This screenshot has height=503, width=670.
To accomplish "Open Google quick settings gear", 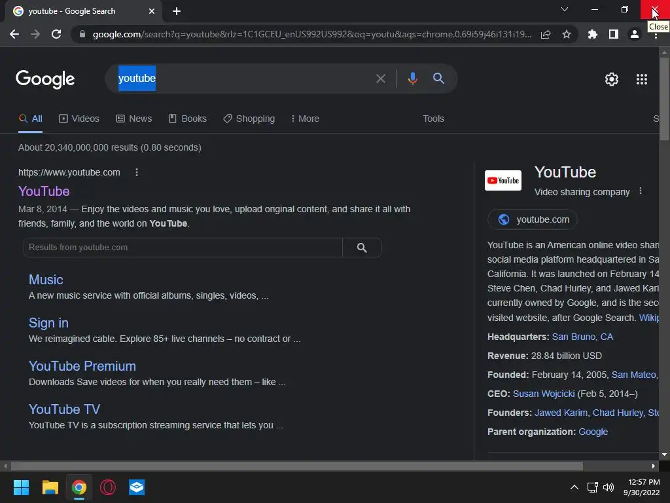I will point(612,79).
